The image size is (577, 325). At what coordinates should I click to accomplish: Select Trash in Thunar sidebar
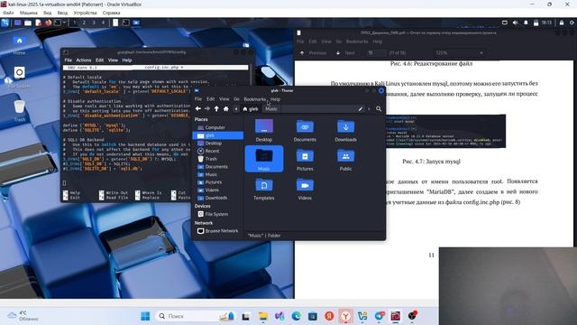click(218, 159)
